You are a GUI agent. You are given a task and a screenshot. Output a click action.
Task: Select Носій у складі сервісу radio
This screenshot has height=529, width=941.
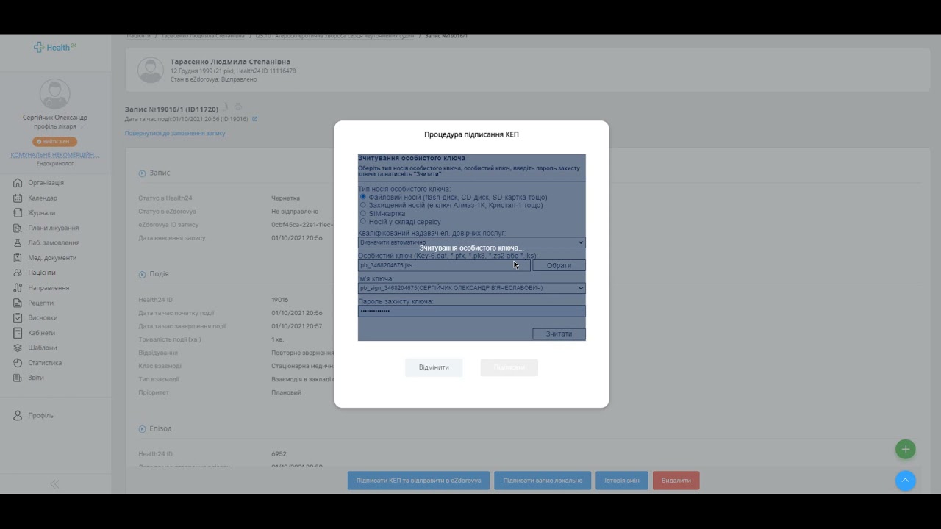(x=363, y=221)
